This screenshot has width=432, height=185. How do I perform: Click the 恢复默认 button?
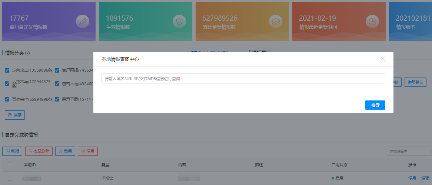pos(415,82)
